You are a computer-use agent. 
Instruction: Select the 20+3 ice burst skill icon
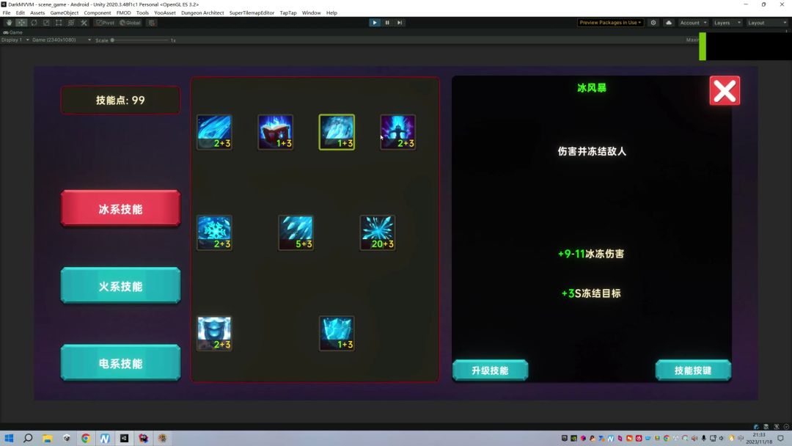click(x=378, y=233)
